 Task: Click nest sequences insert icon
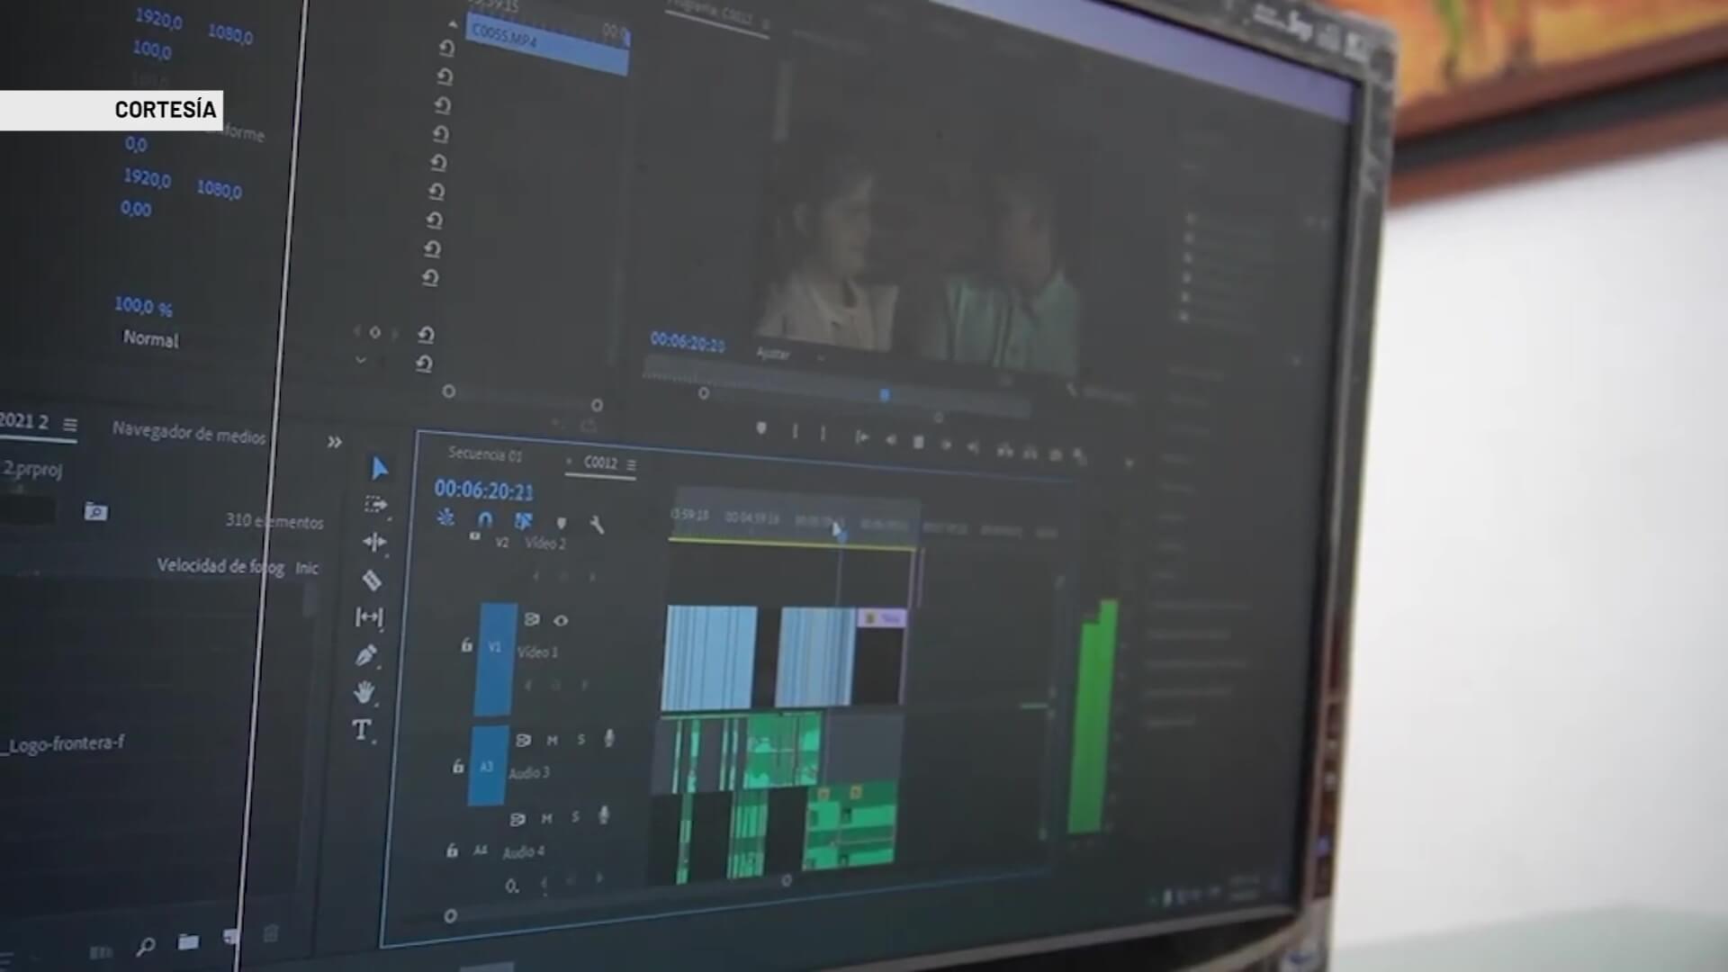pos(445,517)
